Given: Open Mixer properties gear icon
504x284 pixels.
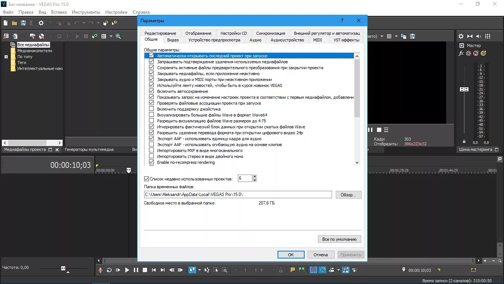Looking at the screenshot, I should tap(461, 36).
